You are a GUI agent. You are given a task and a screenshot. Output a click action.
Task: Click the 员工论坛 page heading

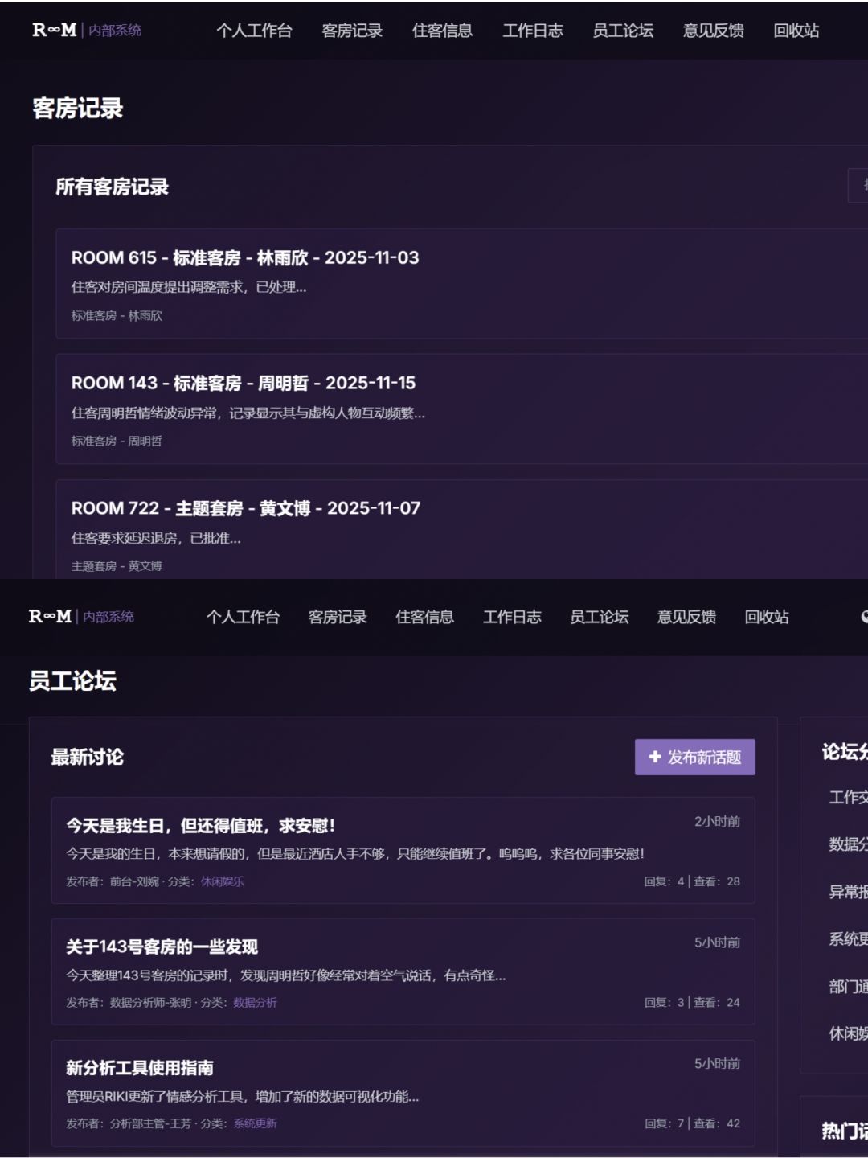point(72,680)
